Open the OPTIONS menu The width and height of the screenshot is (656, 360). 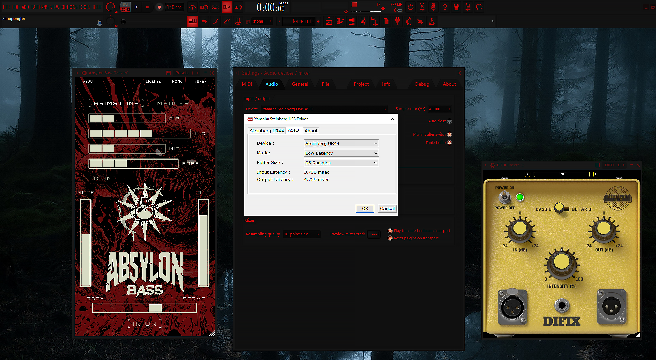tap(69, 7)
